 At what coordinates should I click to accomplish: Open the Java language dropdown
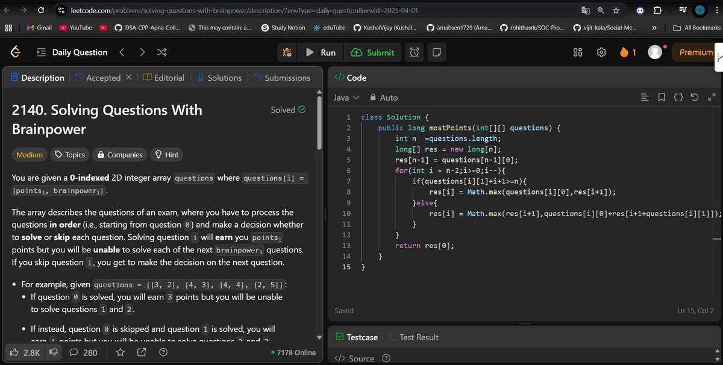point(346,97)
